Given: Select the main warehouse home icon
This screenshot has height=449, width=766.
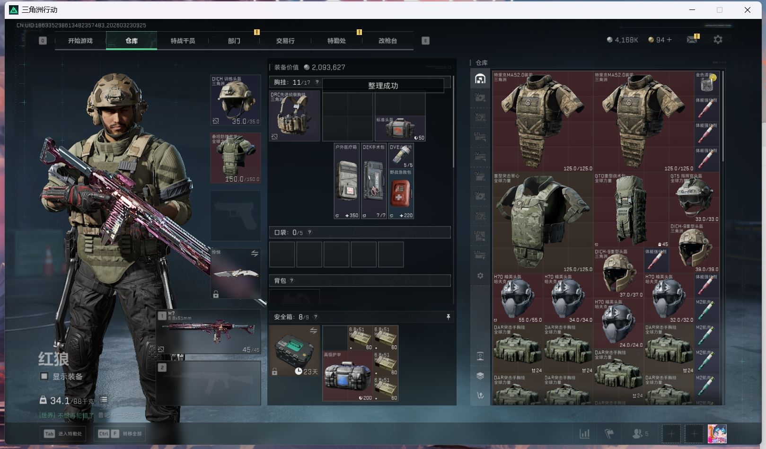Looking at the screenshot, I should [480, 79].
